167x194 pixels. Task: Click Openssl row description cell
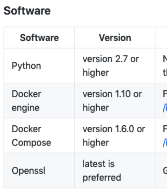161,170
